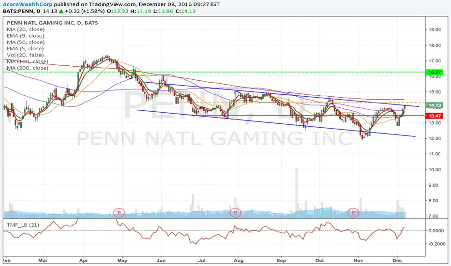Click the Sep label on time axis
Screen dimensions: 451x266
281,260
